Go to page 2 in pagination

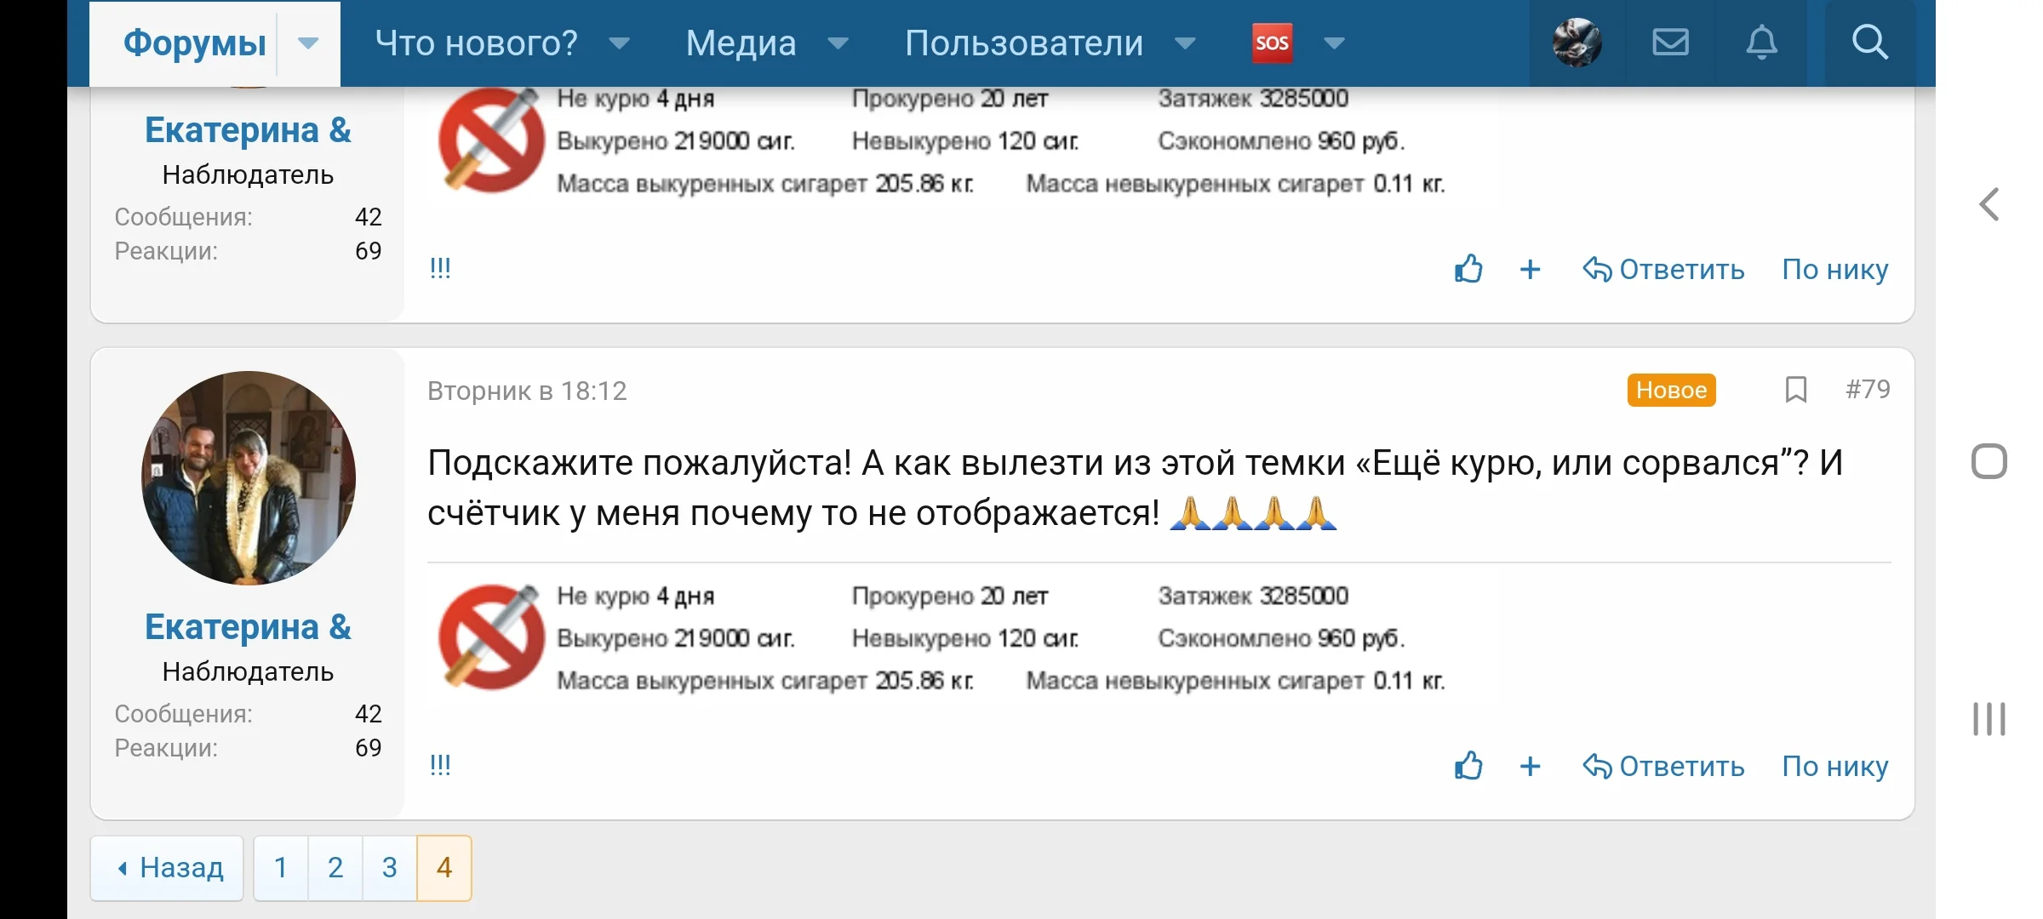[x=335, y=868]
